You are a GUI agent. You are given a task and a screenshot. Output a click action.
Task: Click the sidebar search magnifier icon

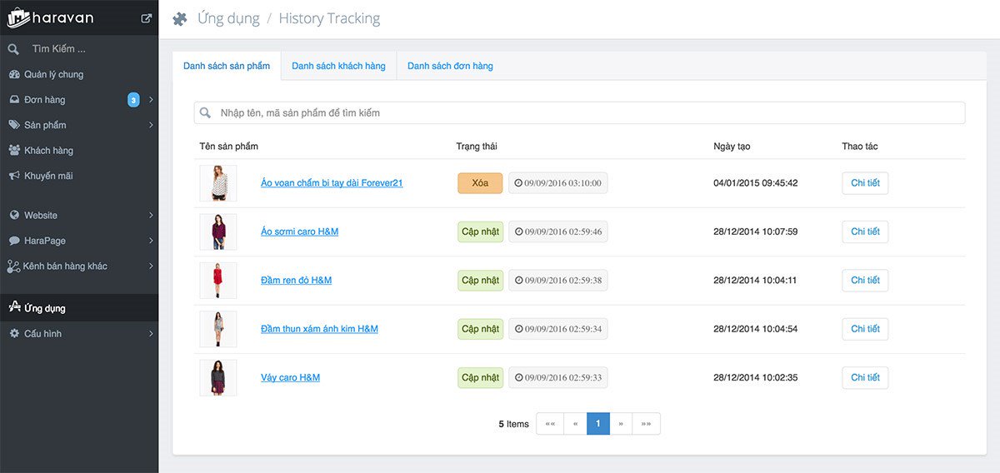pyautogui.click(x=13, y=49)
